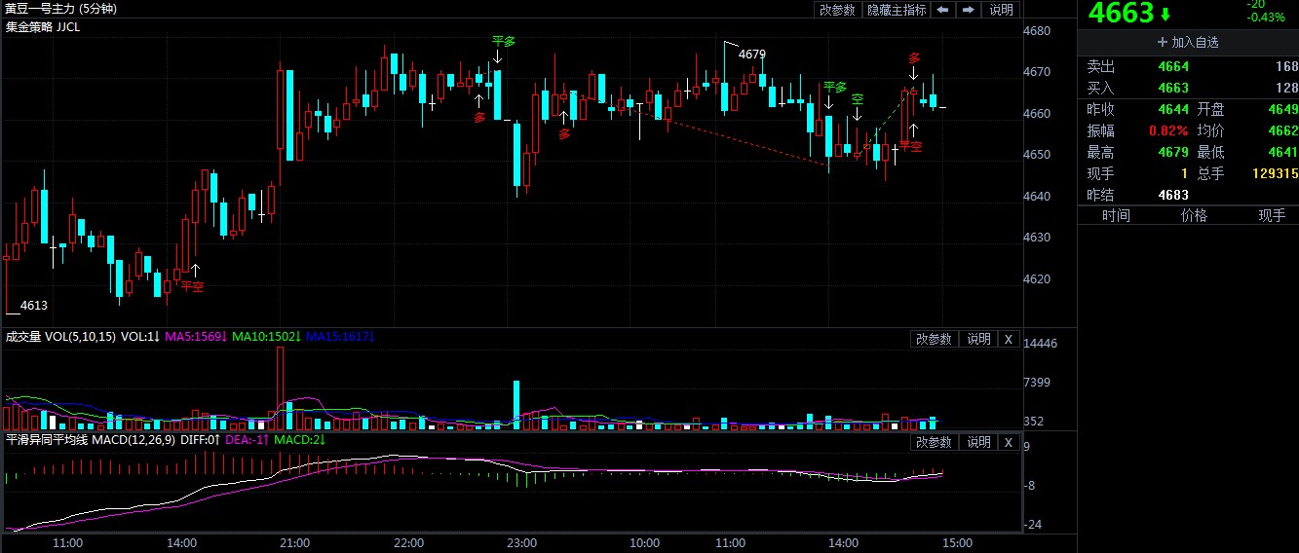The height and width of the screenshot is (553, 1299).
Task: Click the 价格 column header
Action: 1194,216
